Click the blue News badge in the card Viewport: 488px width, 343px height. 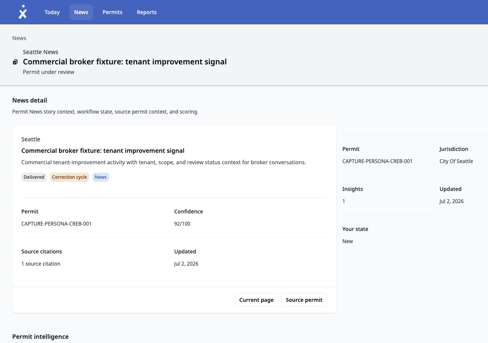coord(101,177)
